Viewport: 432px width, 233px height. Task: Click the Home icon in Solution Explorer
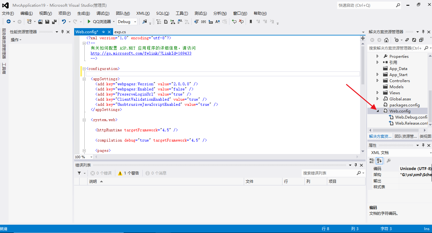point(386,40)
